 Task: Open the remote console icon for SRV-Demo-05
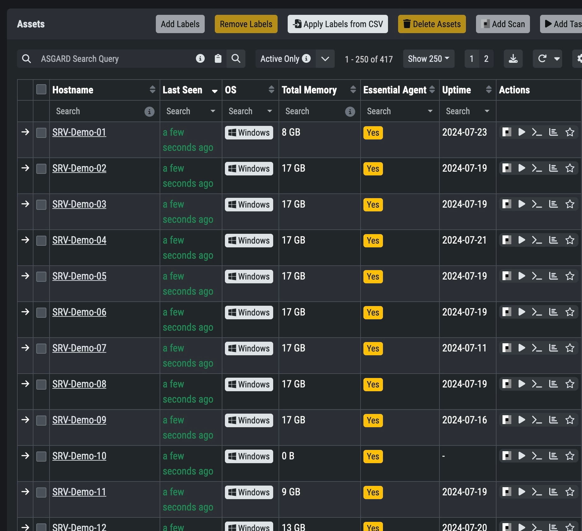[x=537, y=276]
